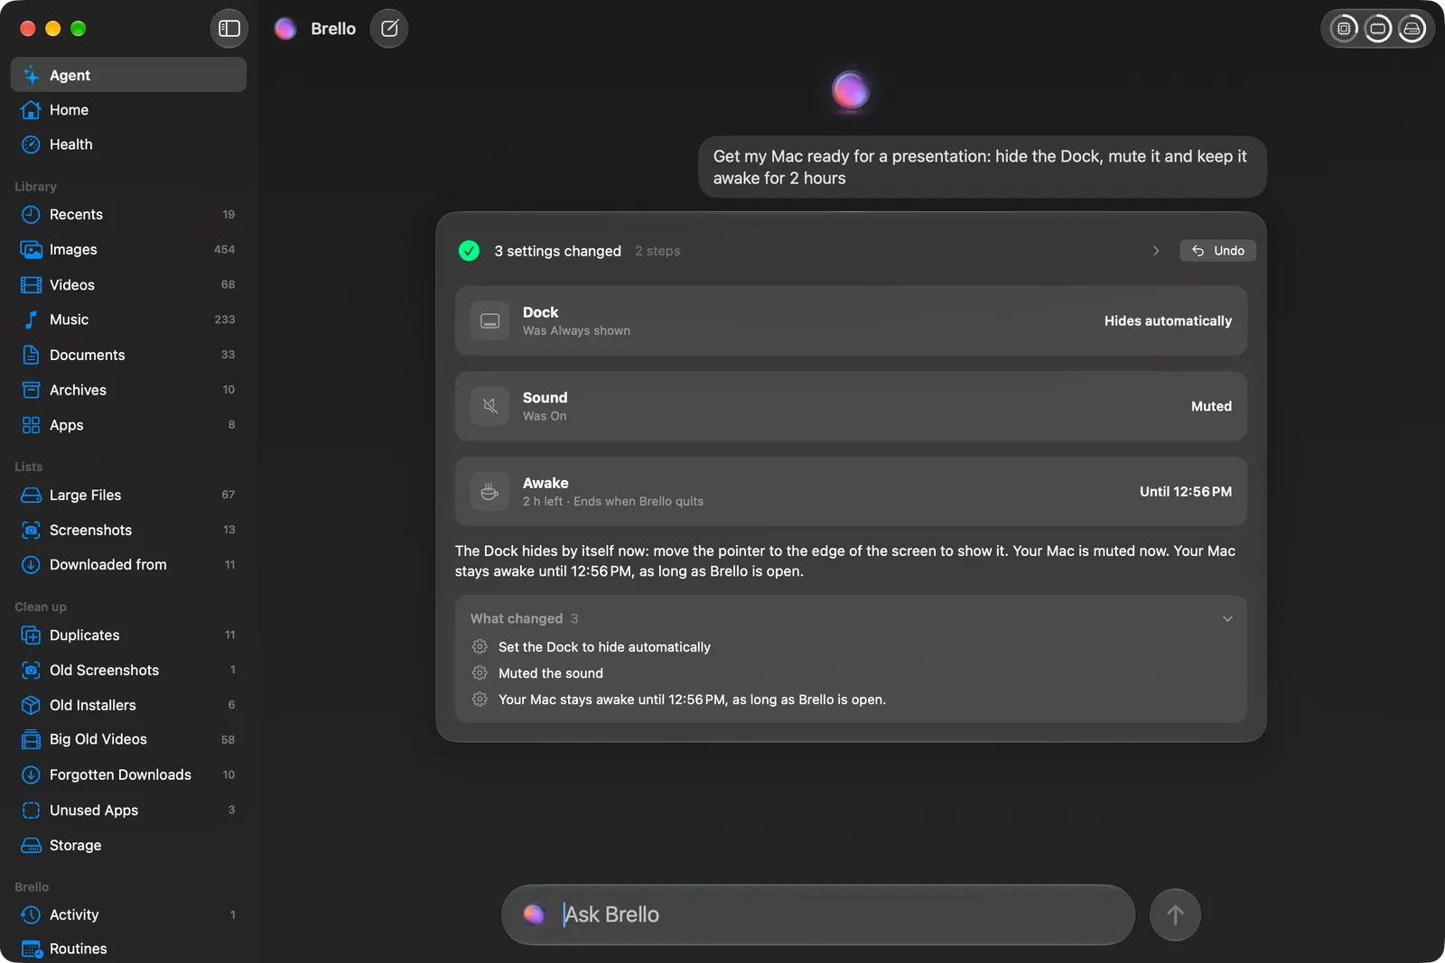The image size is (1445, 963).
Task: Click the muted speaker icon in Sound row
Action: tap(489, 406)
